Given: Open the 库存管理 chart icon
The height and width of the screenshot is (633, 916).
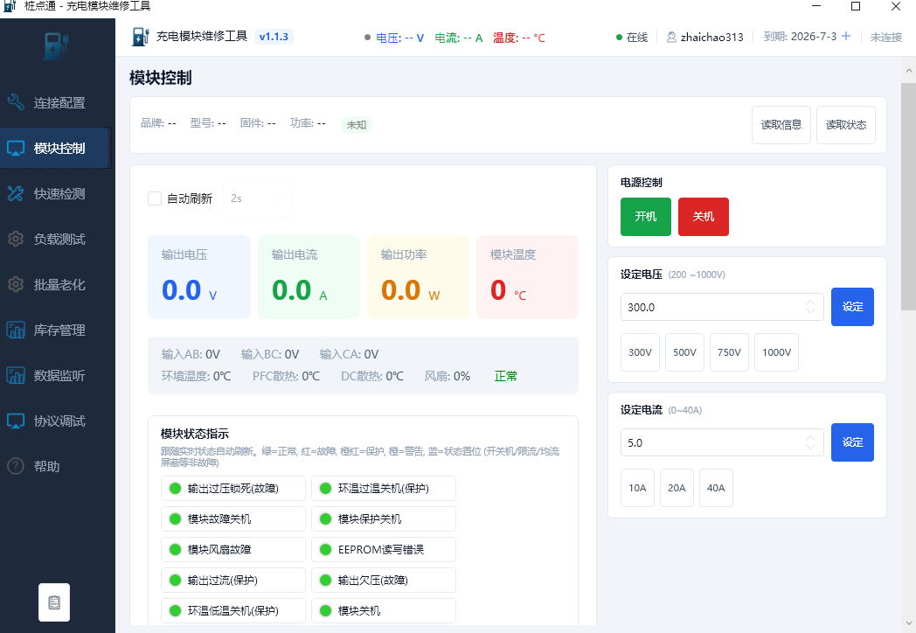Looking at the screenshot, I should click(x=16, y=330).
